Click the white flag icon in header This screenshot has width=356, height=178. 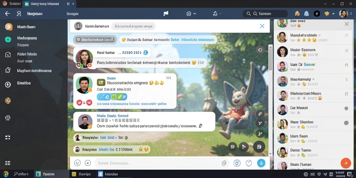click(x=166, y=14)
